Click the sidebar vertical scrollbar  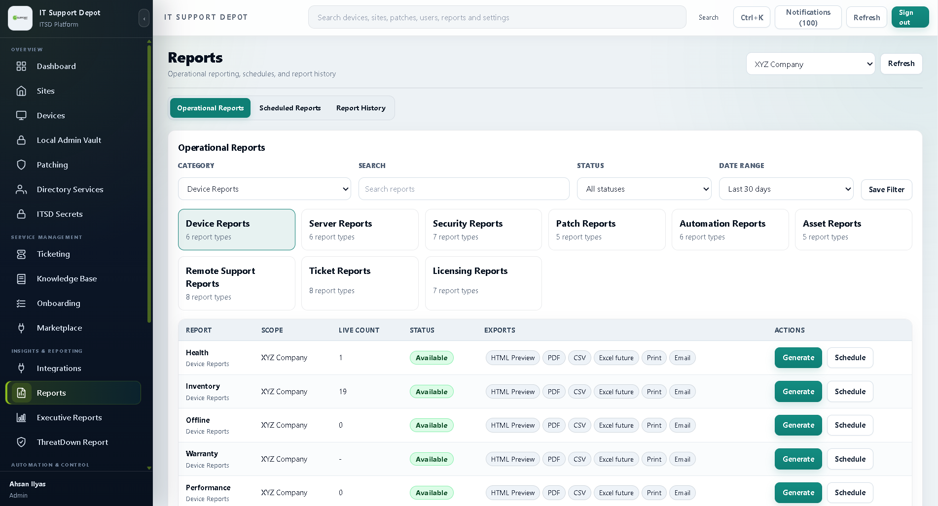click(x=149, y=183)
